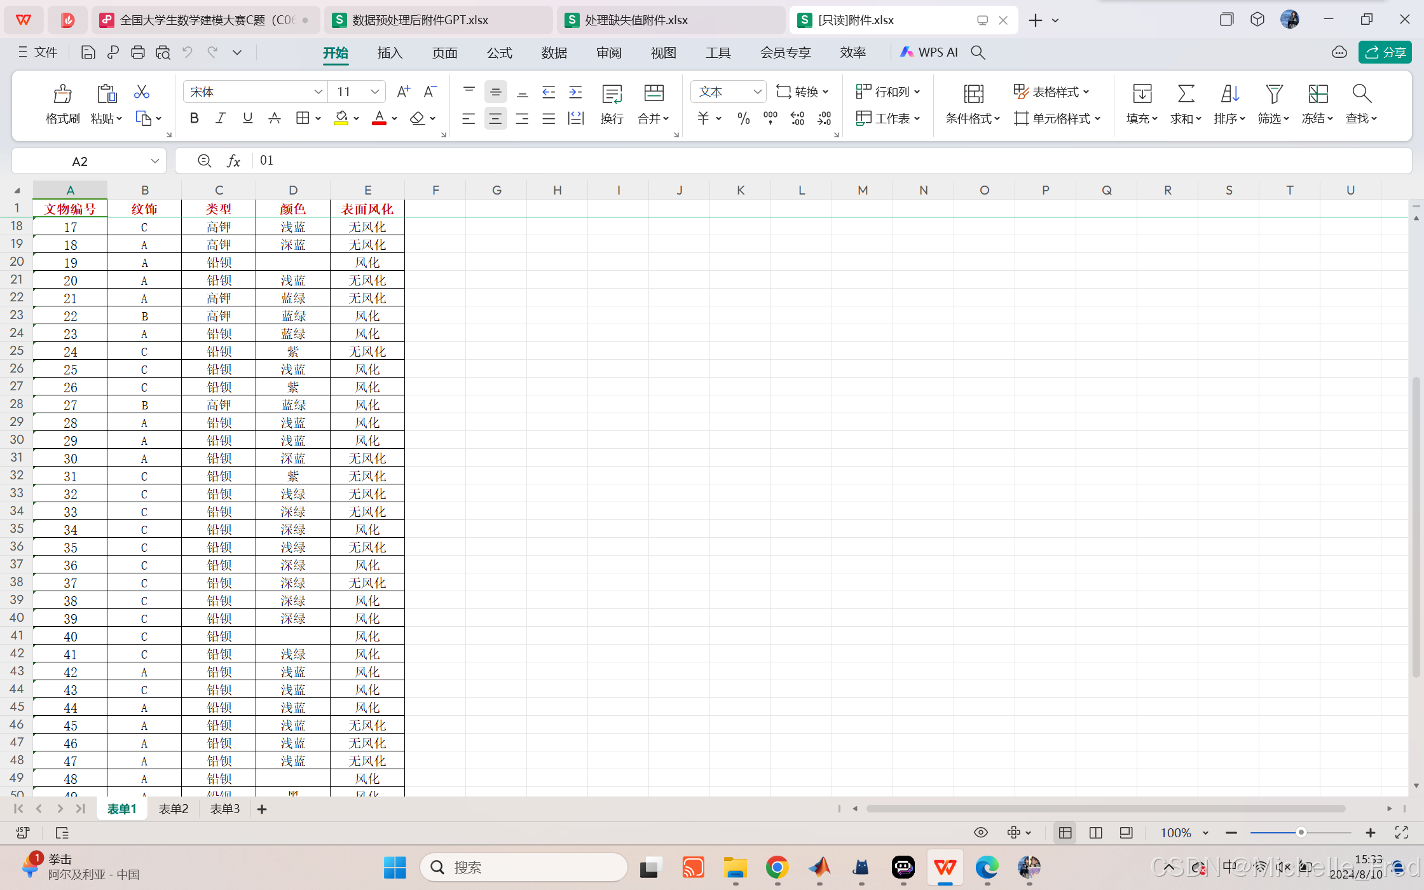Open WPS AI
1424x890 pixels.
click(929, 53)
